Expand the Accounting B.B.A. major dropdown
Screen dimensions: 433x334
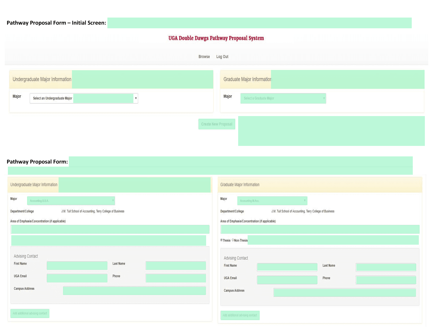click(x=71, y=201)
